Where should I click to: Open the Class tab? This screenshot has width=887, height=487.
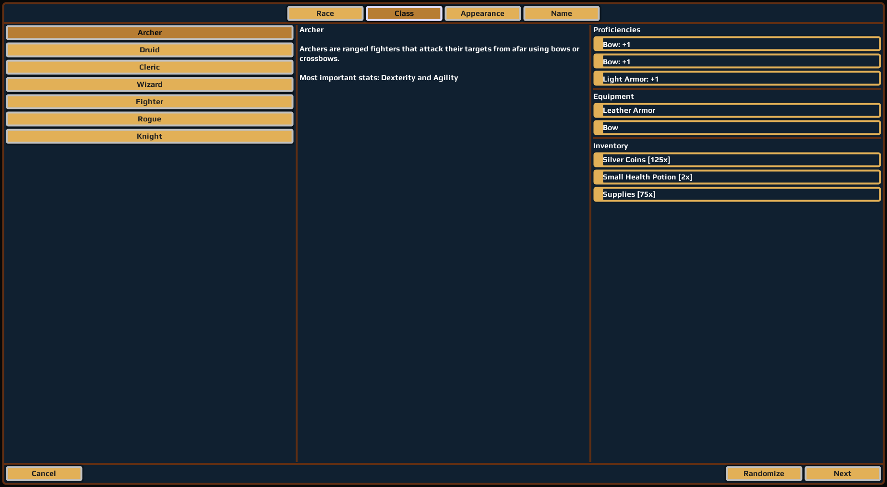404,13
